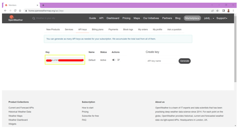The image size is (239, 129).
Task: Go to browser home using house icon
Action: pos(20,11)
